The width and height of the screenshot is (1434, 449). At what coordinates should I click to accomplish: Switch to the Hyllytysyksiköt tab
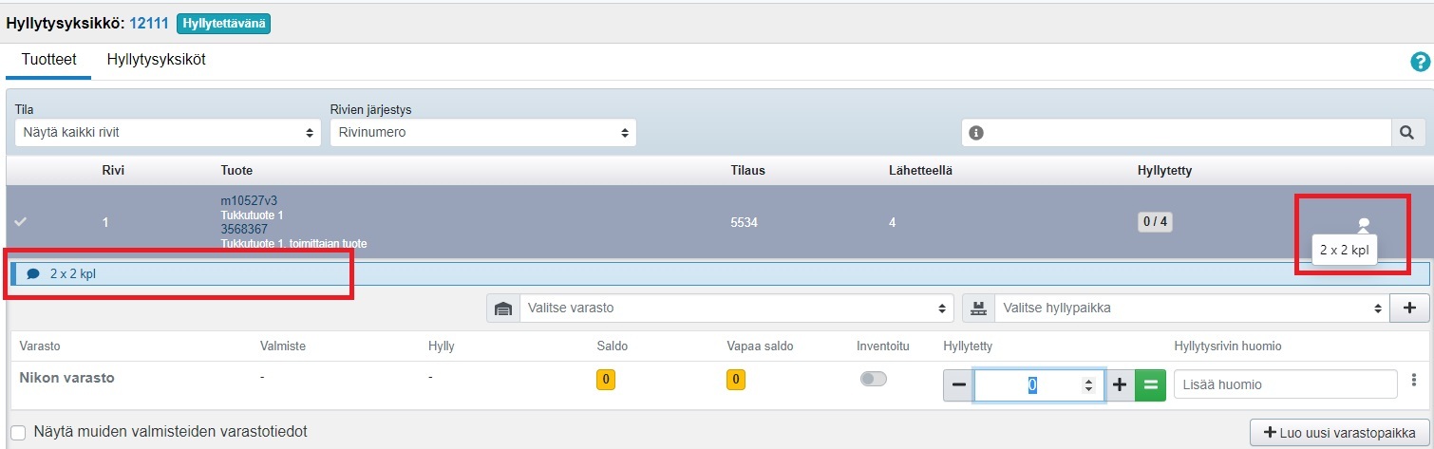pyautogui.click(x=156, y=60)
